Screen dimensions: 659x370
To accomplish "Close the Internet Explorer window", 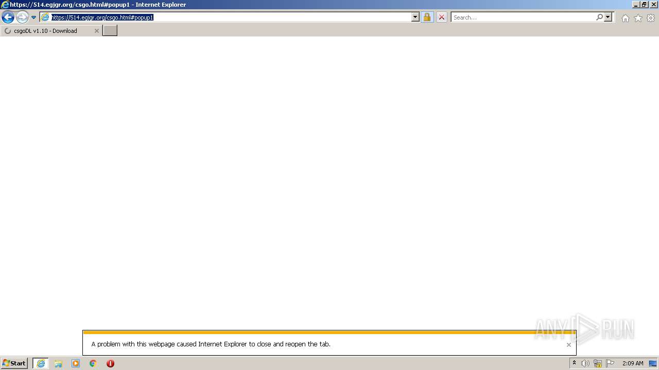I will (x=654, y=5).
